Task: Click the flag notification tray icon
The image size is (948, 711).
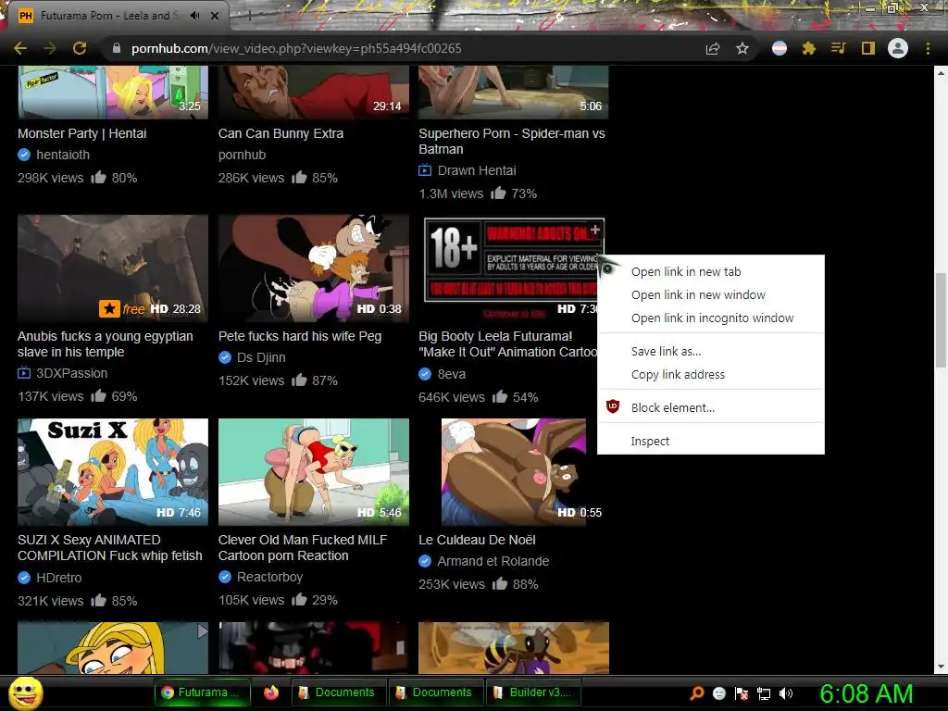Action: click(742, 693)
